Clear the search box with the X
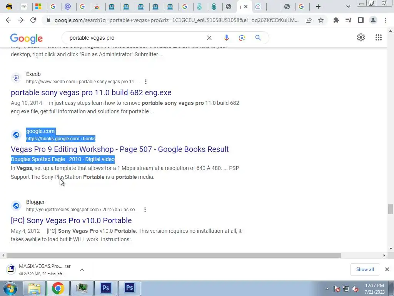 click(x=209, y=38)
